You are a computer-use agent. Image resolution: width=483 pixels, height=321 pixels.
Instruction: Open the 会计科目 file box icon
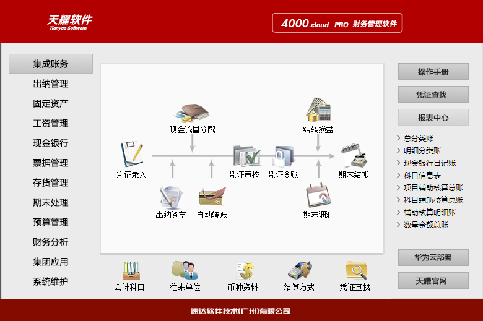tap(131, 271)
